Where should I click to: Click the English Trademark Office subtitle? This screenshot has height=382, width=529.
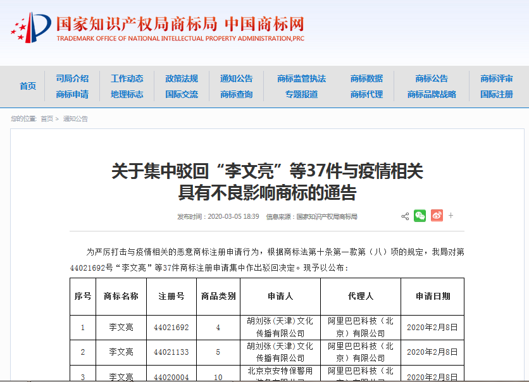(x=180, y=39)
